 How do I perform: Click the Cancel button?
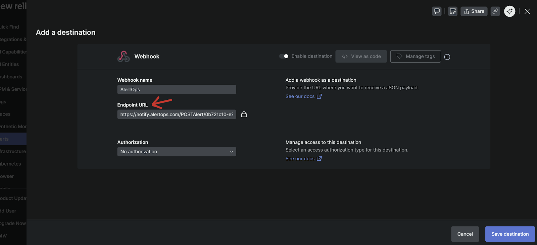tap(465, 234)
